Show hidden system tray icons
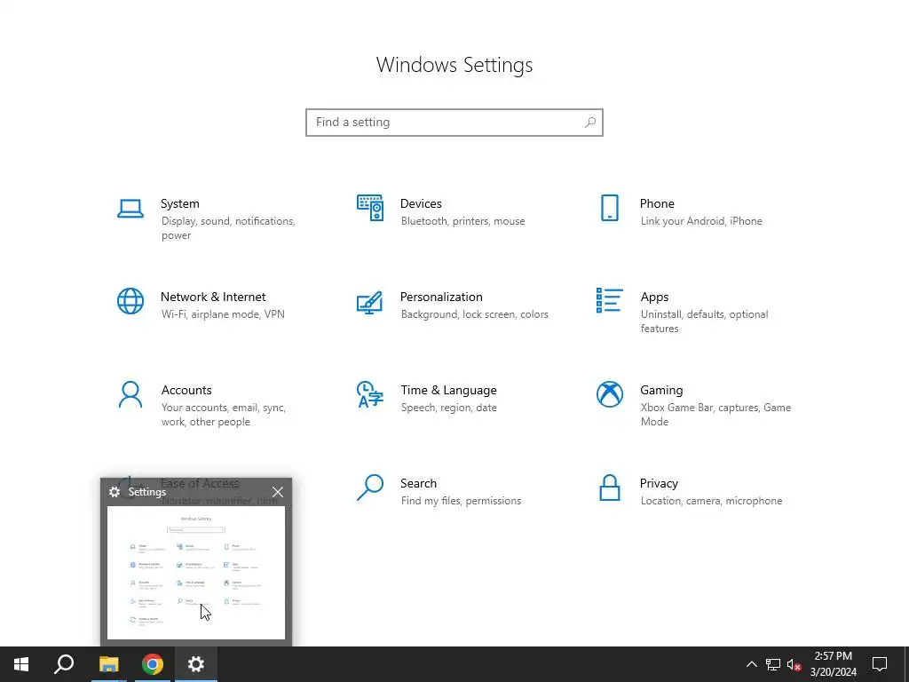The image size is (909, 682). point(751,664)
